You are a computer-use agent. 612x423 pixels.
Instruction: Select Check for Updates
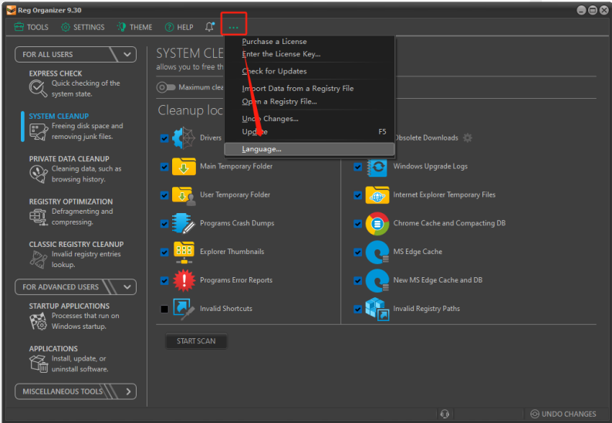[275, 71]
